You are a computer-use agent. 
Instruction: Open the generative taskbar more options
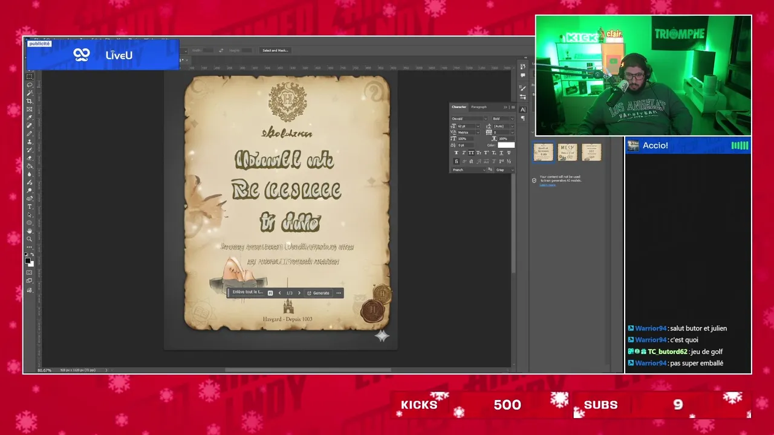tap(339, 293)
